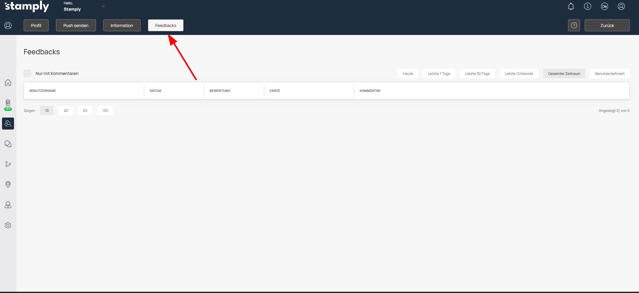Open the branch automation sidebar icon
The image size is (639, 293).
(x=8, y=164)
